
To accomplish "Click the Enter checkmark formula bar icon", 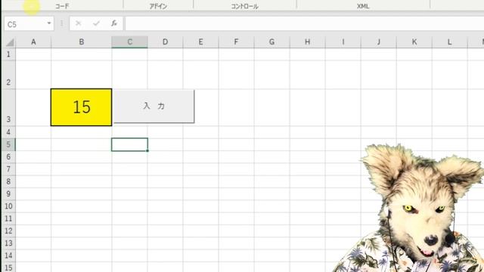I will [96, 23].
